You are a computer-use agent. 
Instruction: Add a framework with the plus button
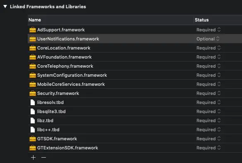click(33, 157)
